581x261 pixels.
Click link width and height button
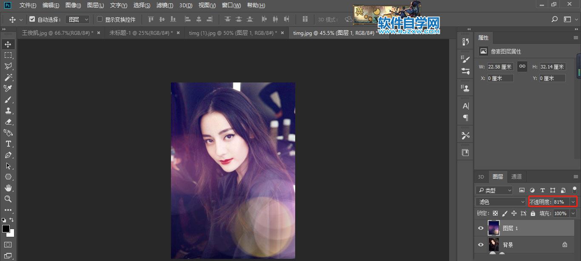coord(522,66)
